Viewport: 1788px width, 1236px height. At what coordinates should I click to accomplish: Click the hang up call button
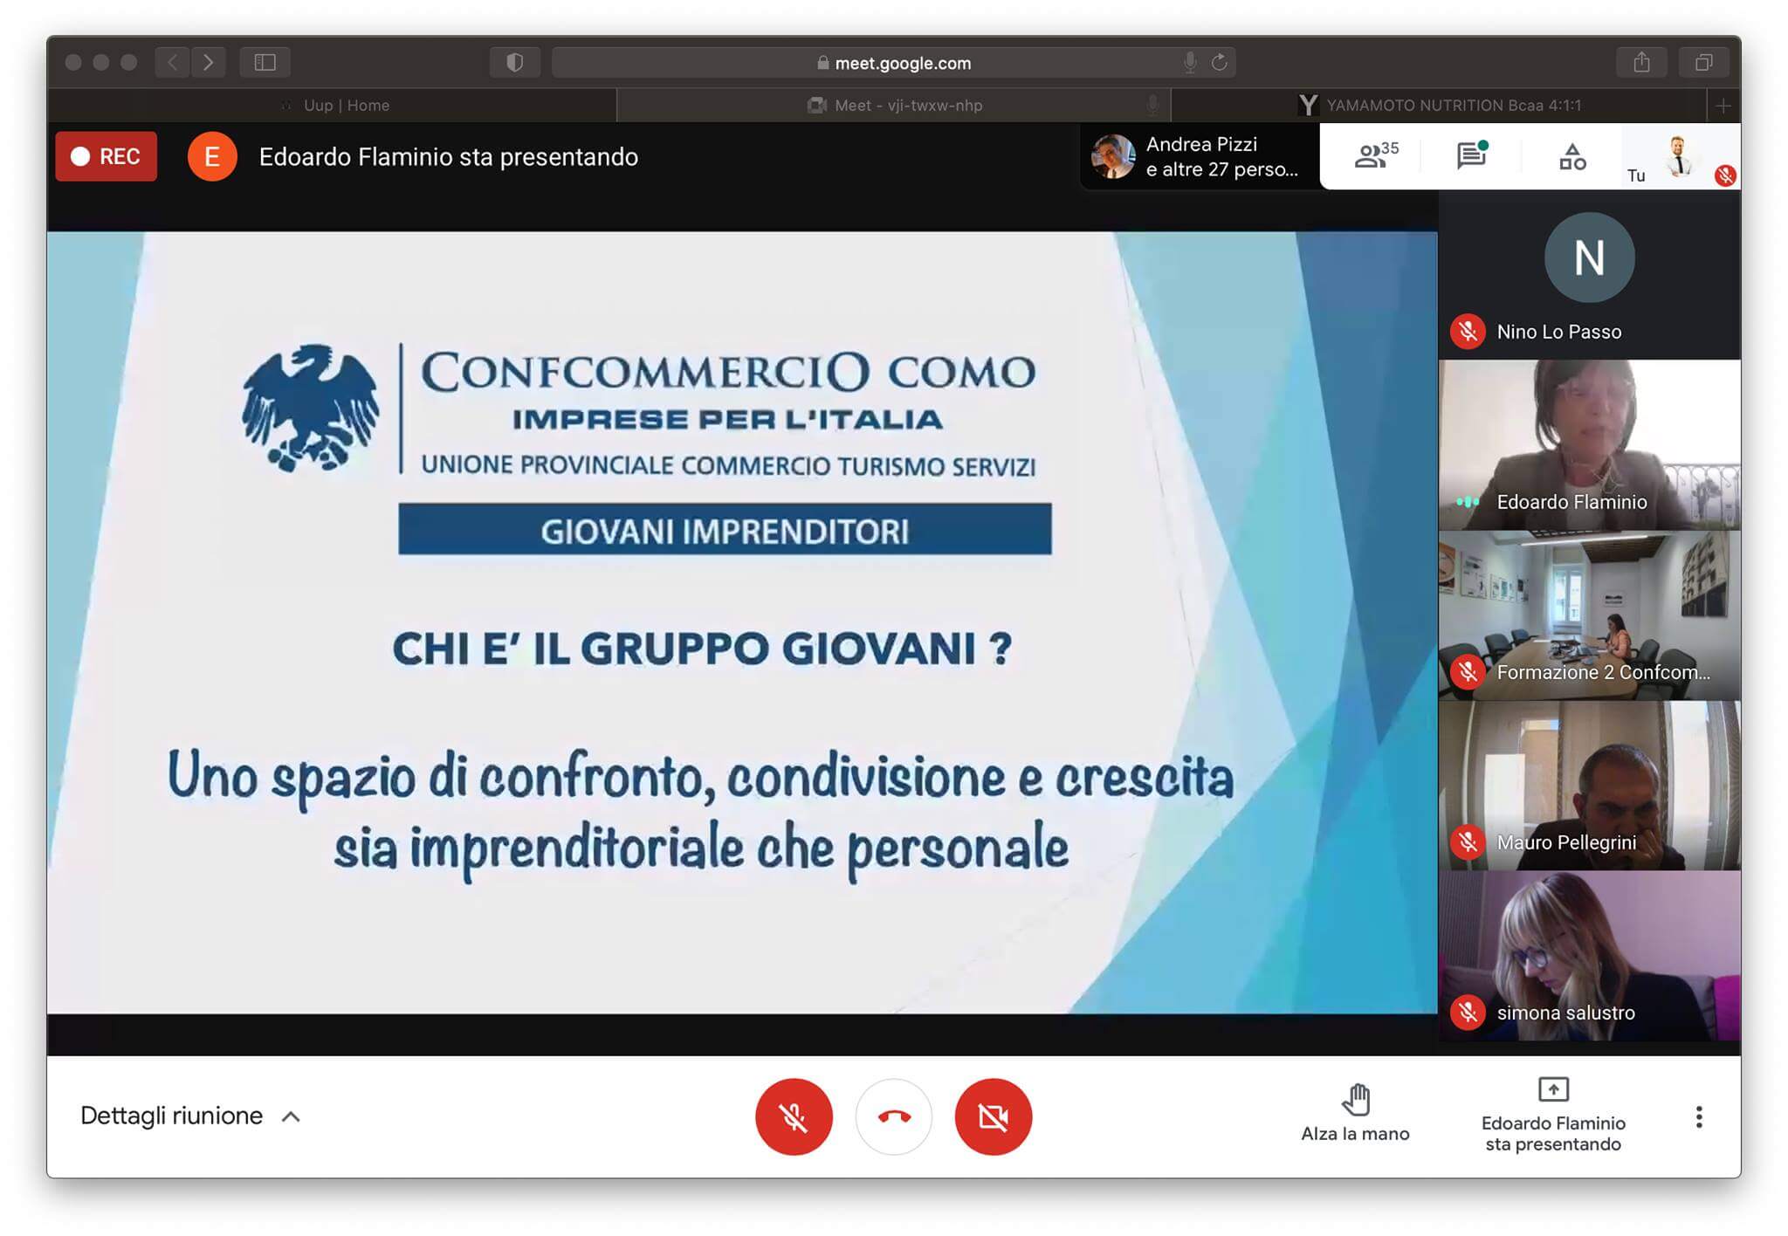click(x=893, y=1116)
